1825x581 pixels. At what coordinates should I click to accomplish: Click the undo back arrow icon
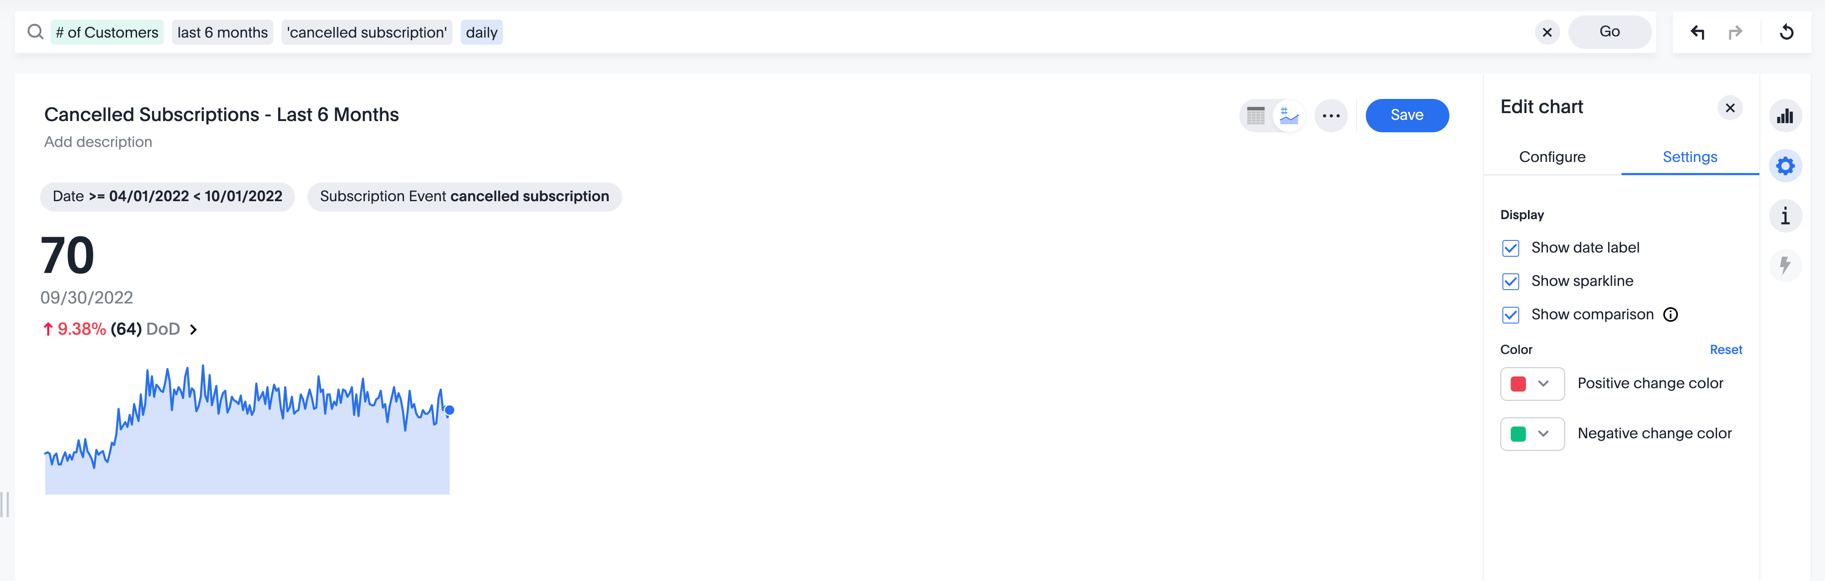point(1698,31)
